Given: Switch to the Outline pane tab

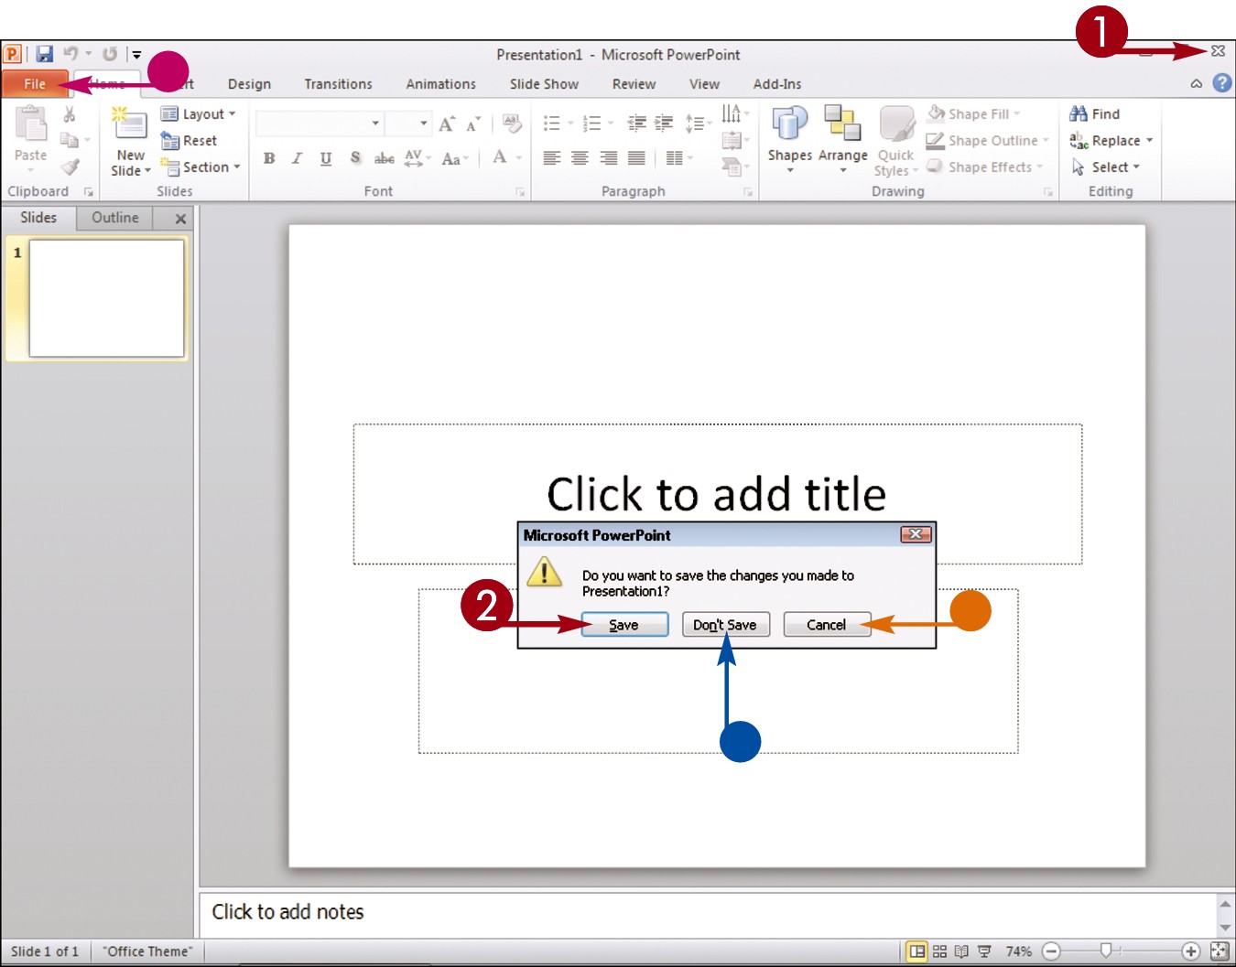Looking at the screenshot, I should [x=114, y=218].
